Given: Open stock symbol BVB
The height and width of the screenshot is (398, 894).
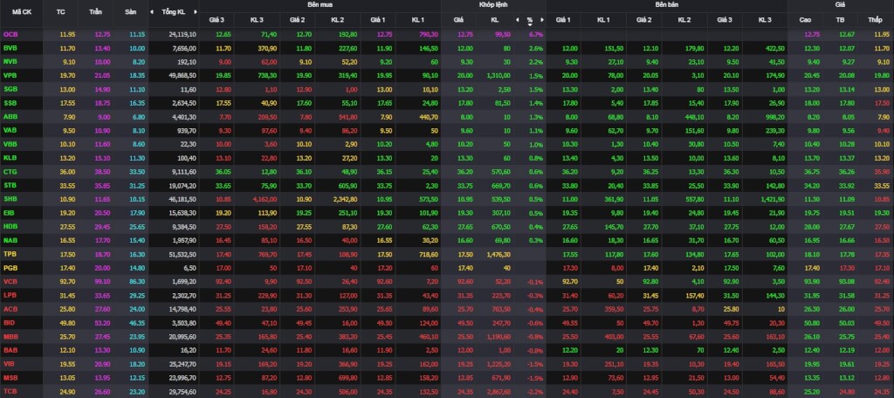Looking at the screenshot, I should (x=10, y=48).
